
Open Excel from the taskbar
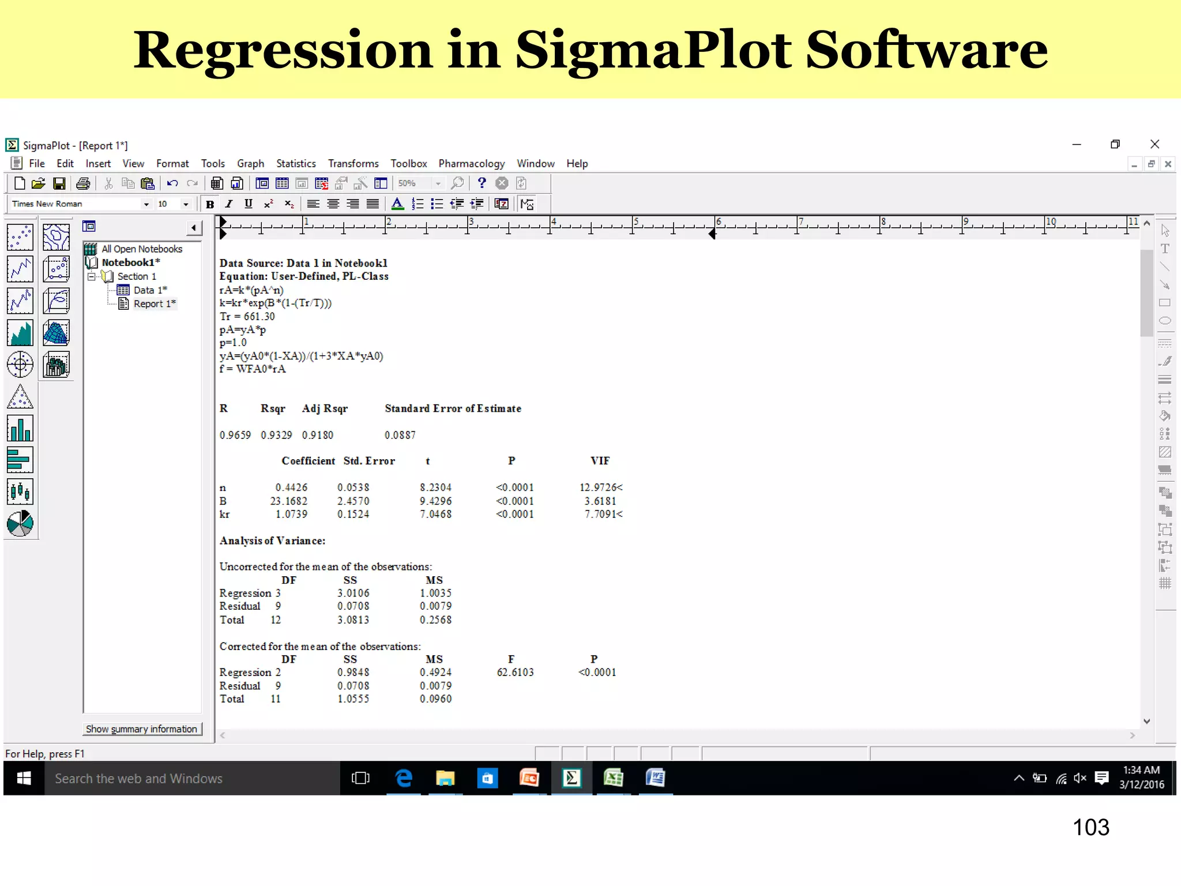[613, 778]
